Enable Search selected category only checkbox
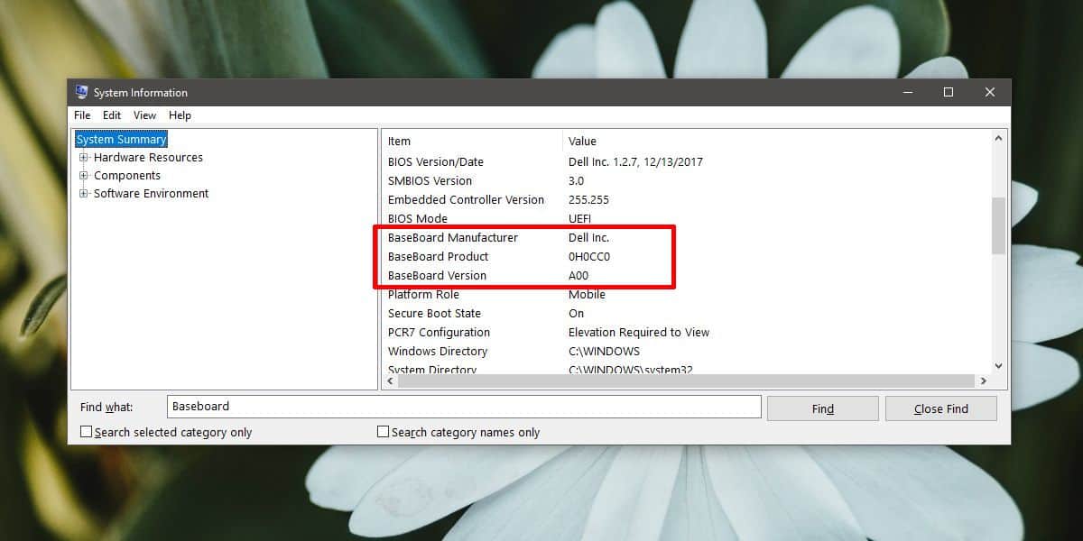1083x541 pixels. pyautogui.click(x=87, y=432)
